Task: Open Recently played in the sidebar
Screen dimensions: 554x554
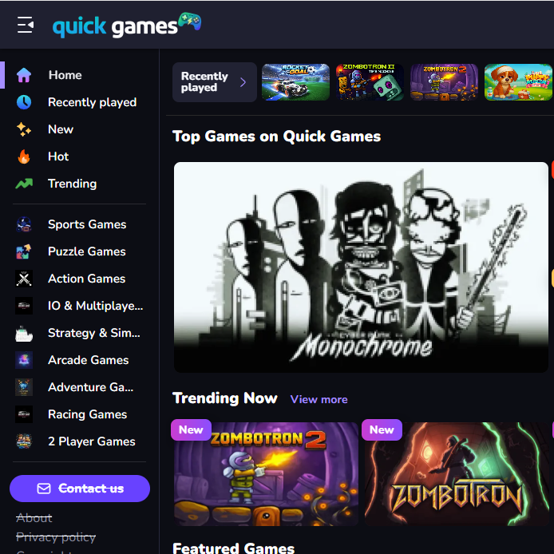Action: 93,102
